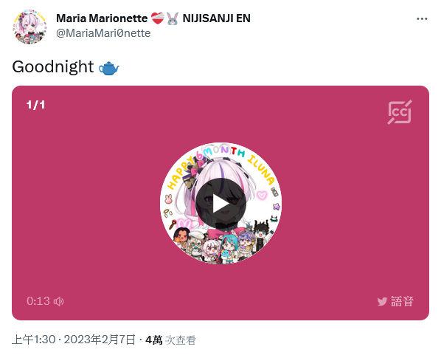Open Maria Marionette's profile avatar
The width and height of the screenshot is (441, 358).
[29, 27]
